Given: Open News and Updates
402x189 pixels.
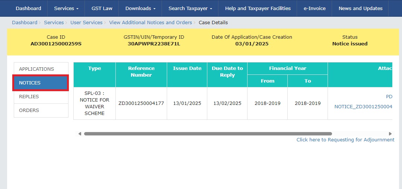Looking at the screenshot, I should pos(360,9).
